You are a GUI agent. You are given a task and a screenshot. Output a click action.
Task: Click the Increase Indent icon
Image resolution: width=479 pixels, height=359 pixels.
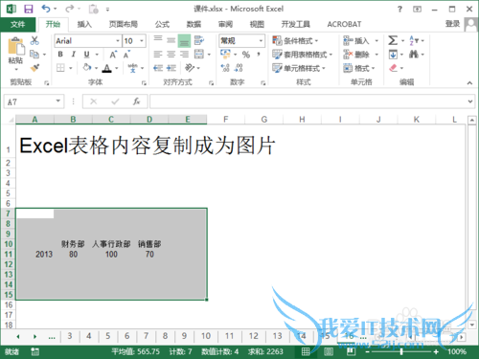click(171, 68)
